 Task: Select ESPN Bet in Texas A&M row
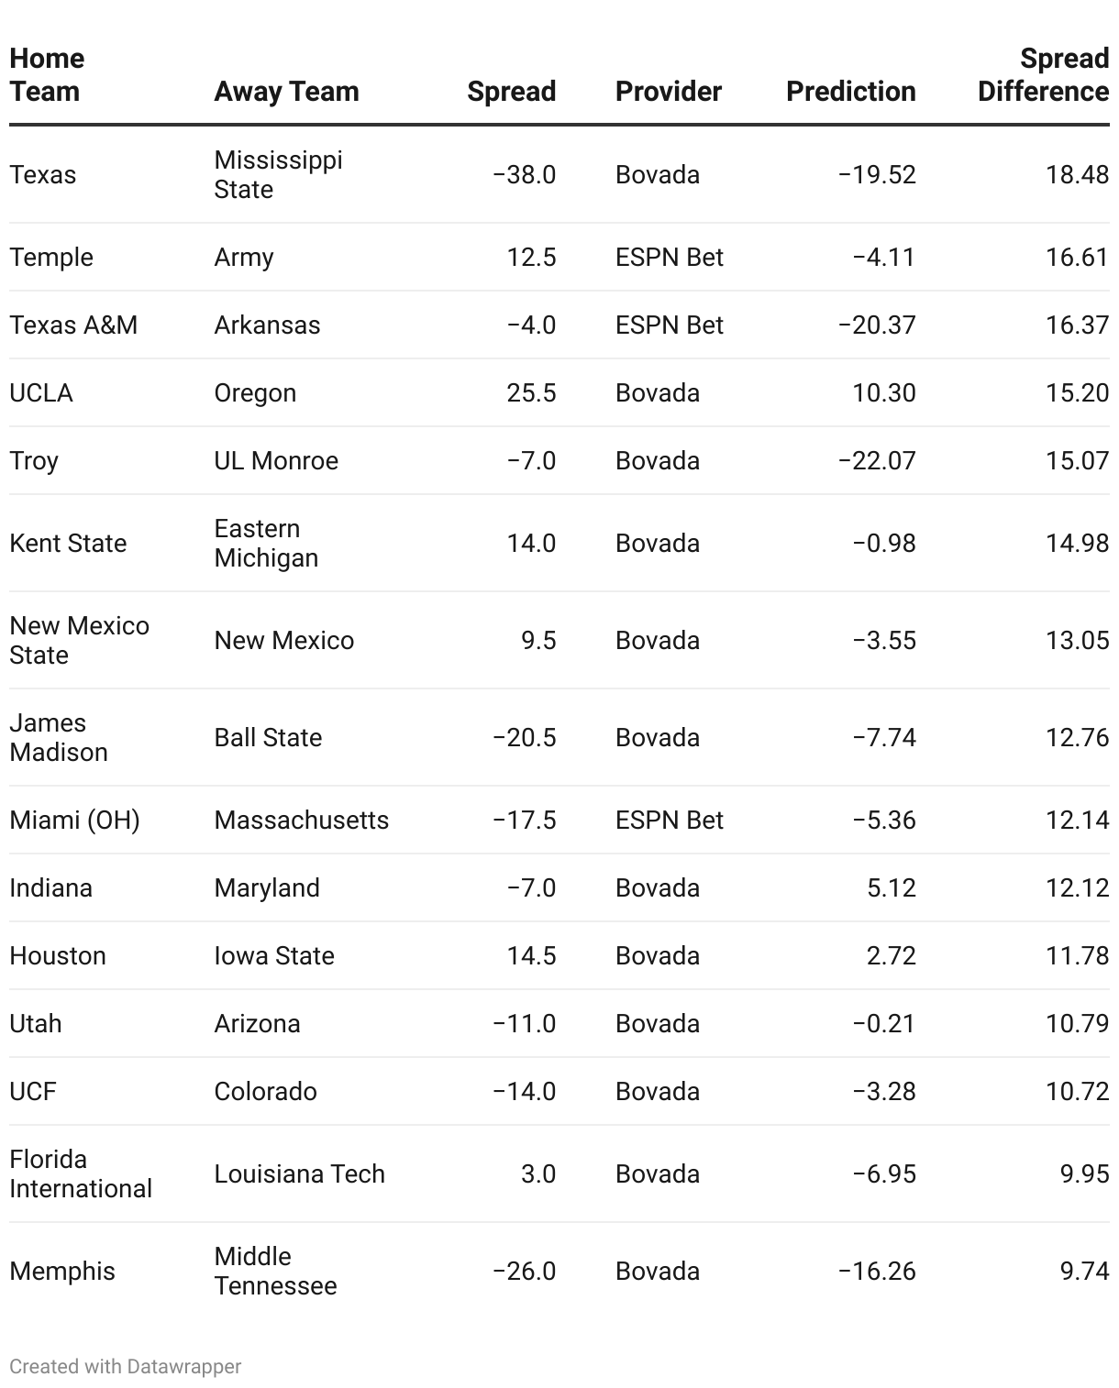(x=670, y=325)
